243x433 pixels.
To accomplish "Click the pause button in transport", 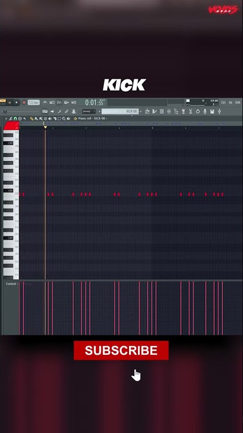I will pyautogui.click(x=10, y=102).
